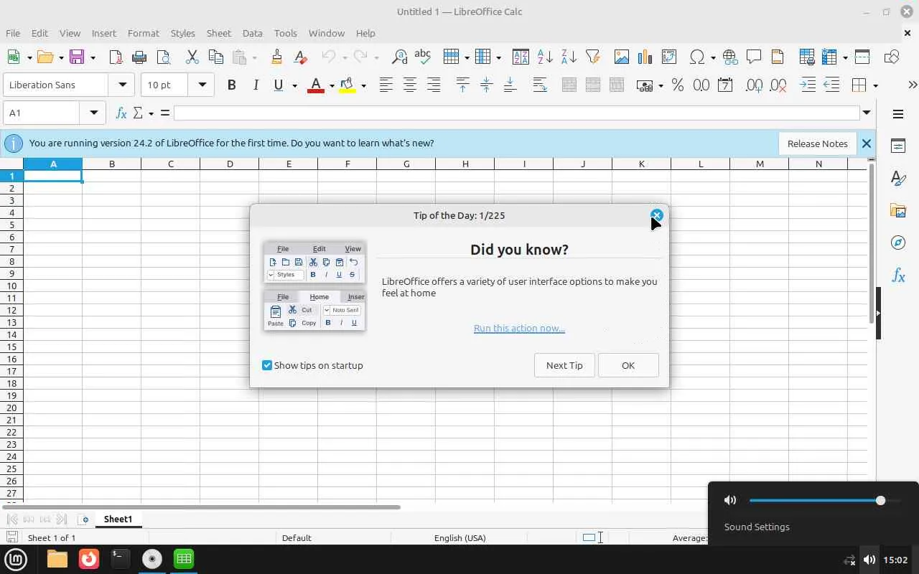Insert a chart

pos(645,57)
